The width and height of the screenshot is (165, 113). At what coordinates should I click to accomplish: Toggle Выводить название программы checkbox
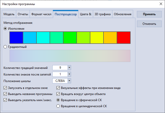pyautogui.click(x=5, y=94)
